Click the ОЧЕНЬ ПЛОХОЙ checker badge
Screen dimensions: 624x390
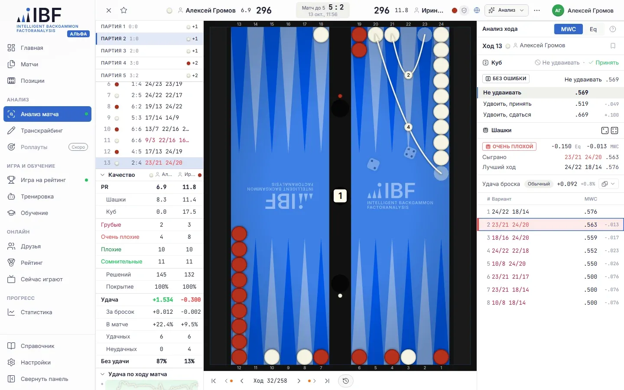pyautogui.click(x=509, y=146)
